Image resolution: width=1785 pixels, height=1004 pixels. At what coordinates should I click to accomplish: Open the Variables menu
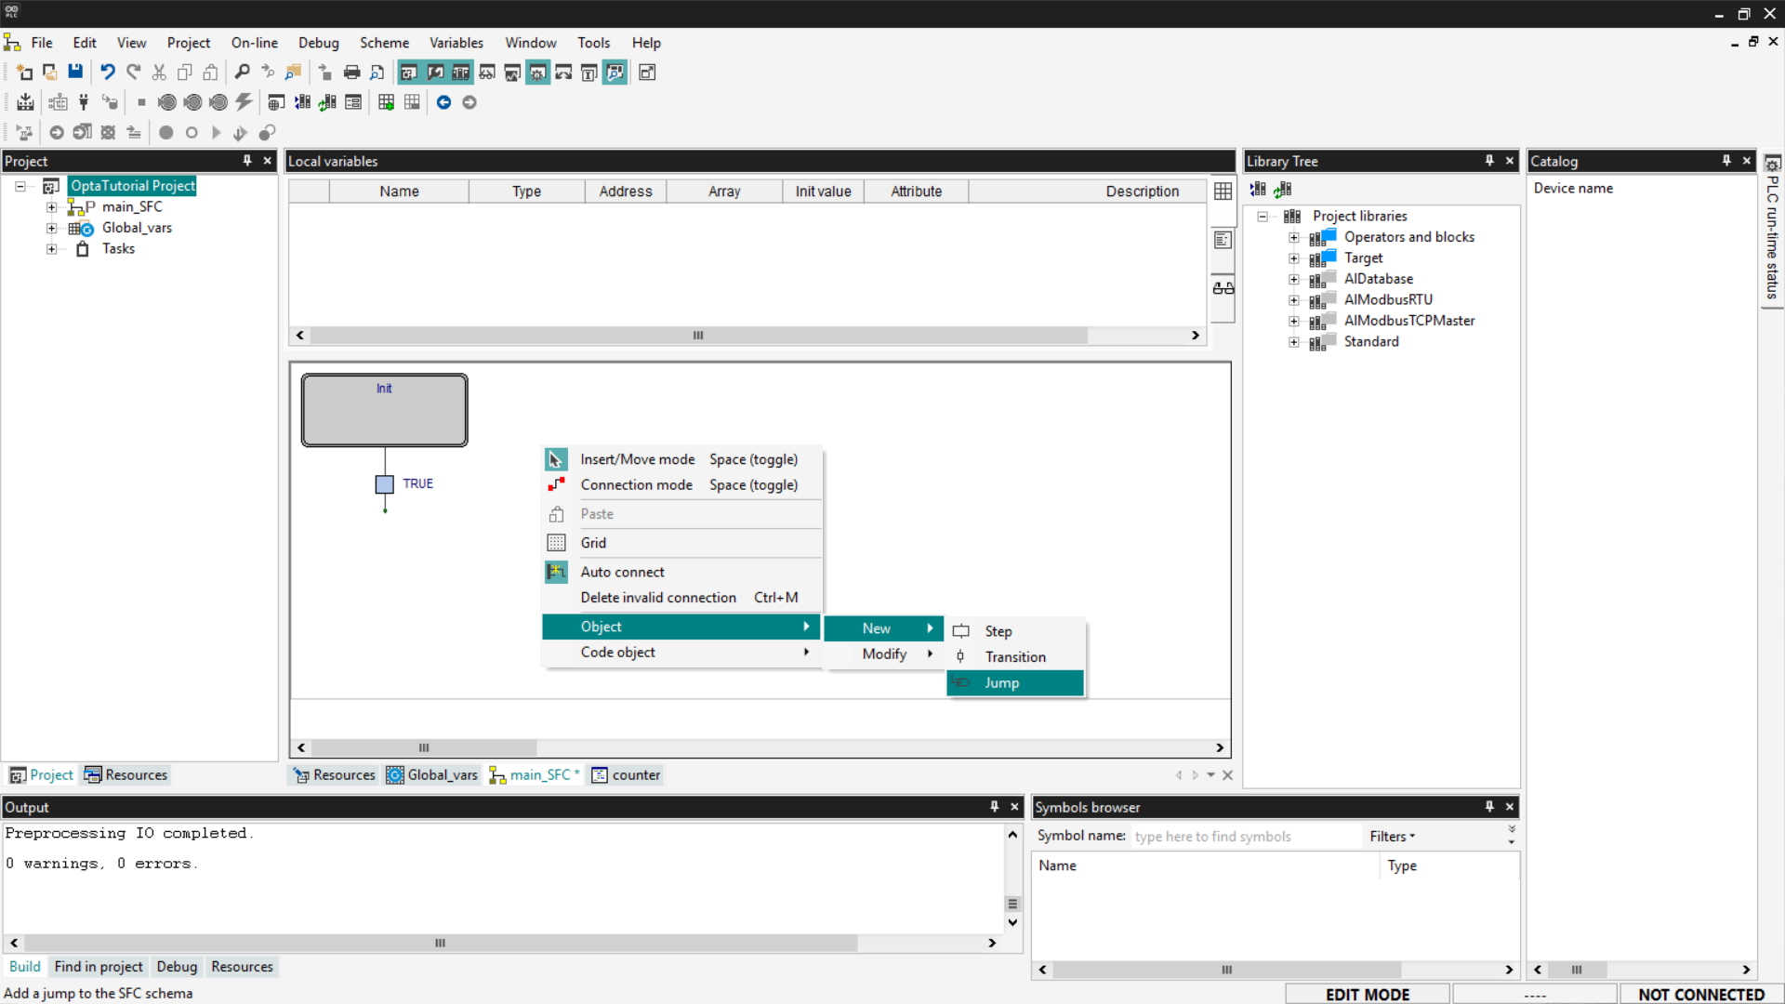[456, 43]
